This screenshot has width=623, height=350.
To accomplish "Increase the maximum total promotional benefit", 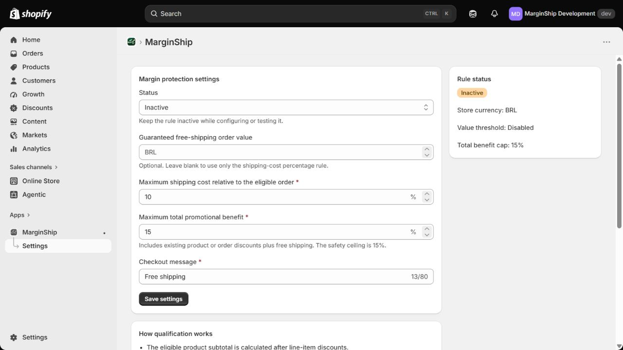I will 427,229.
